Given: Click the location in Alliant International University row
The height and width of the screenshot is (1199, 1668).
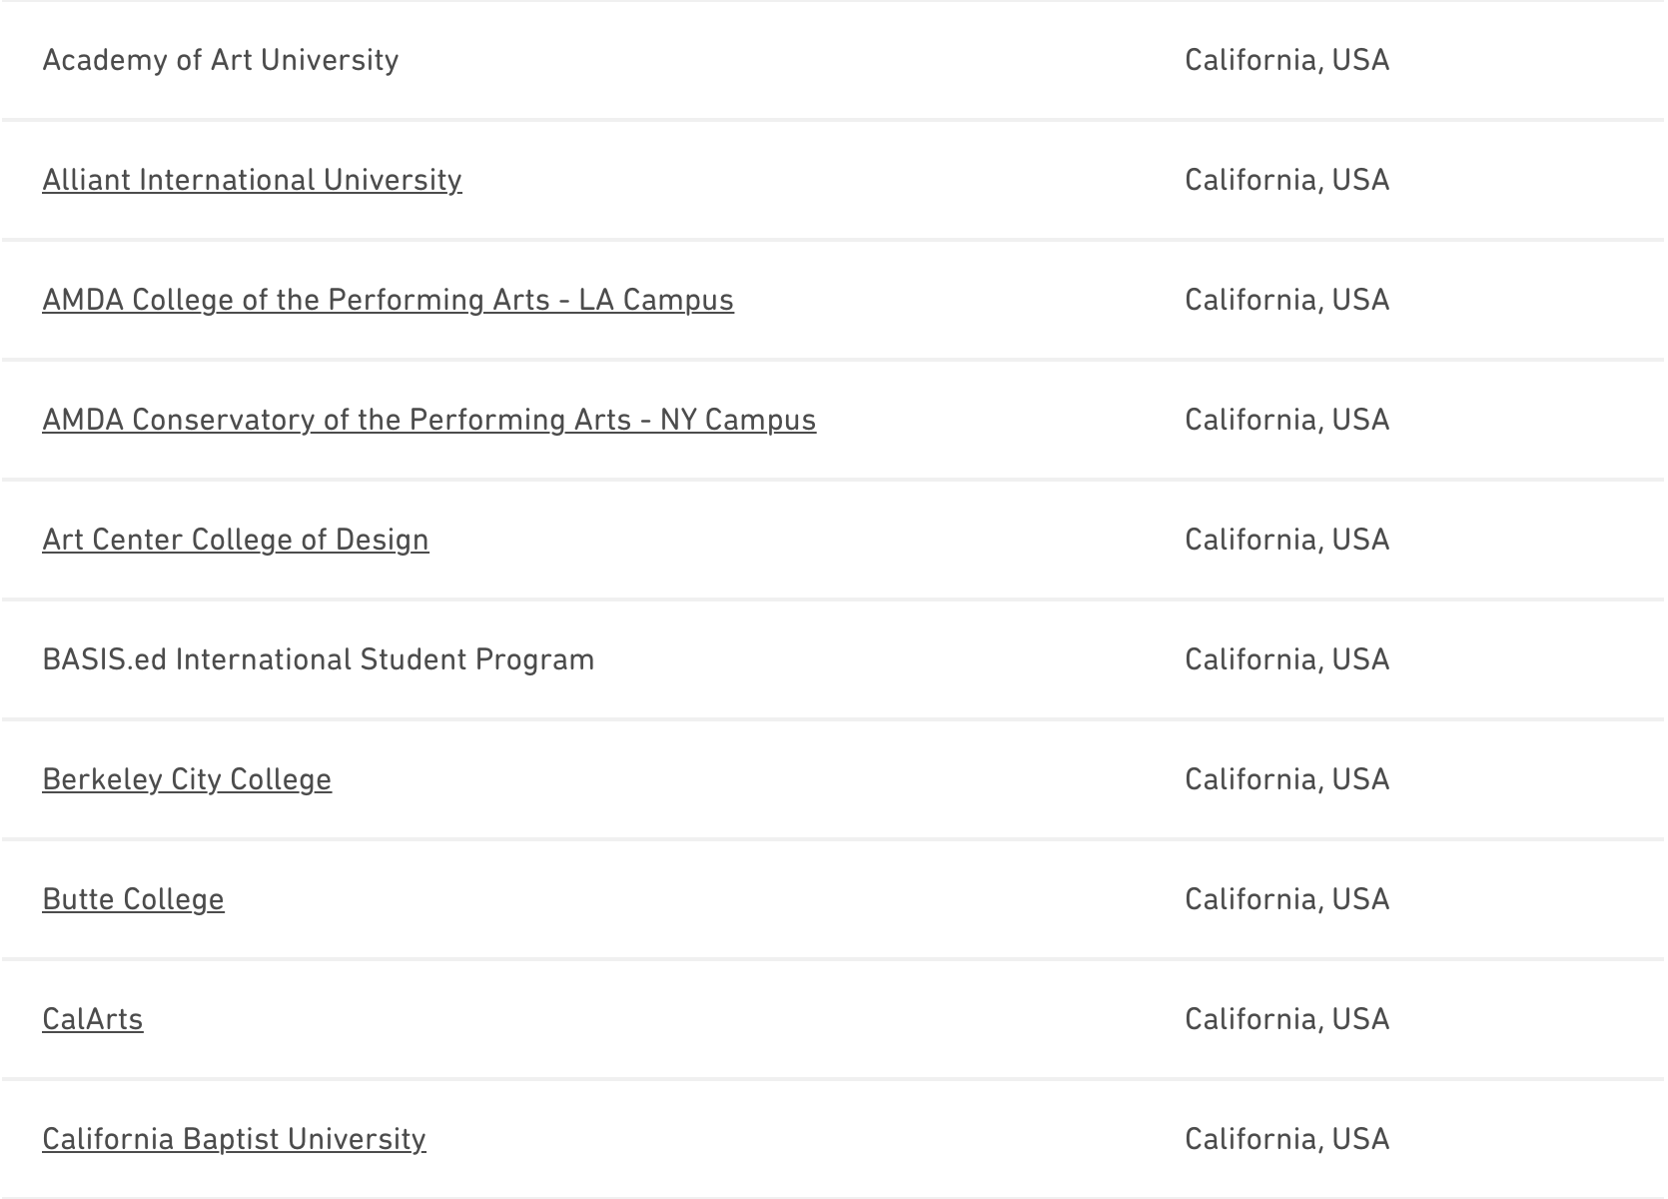Looking at the screenshot, I should coord(1286,180).
